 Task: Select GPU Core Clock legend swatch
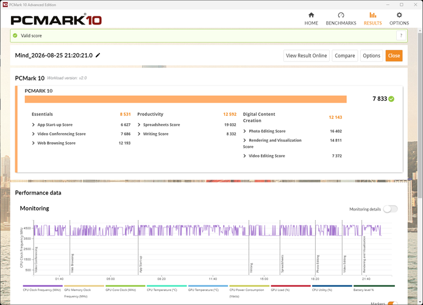[125, 285]
